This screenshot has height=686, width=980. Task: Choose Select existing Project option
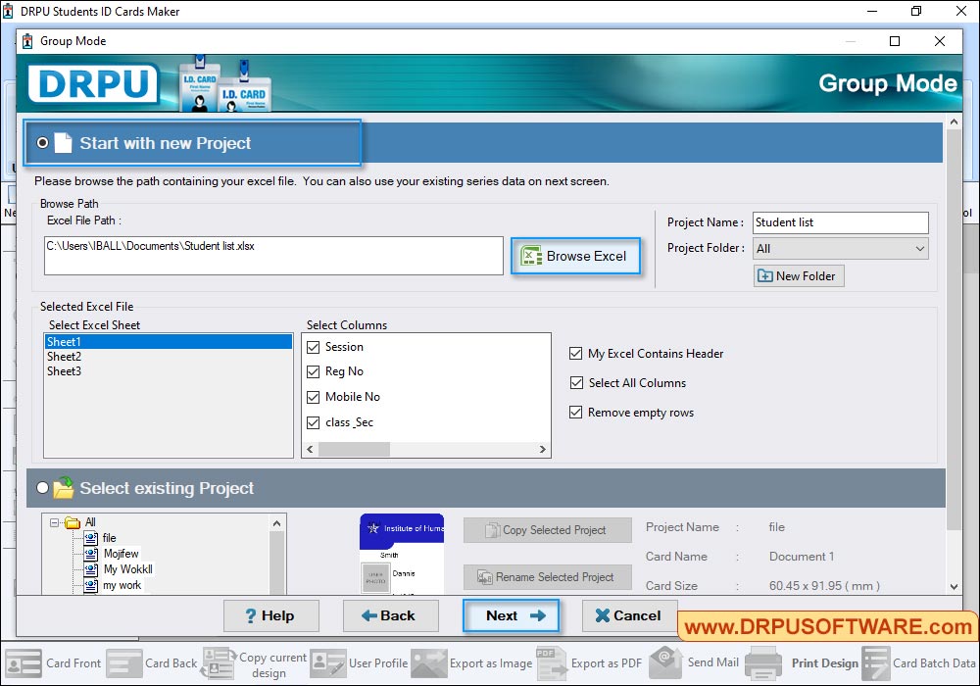[42, 488]
